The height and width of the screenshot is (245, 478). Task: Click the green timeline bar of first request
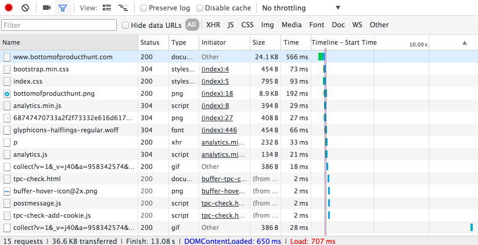(x=321, y=57)
